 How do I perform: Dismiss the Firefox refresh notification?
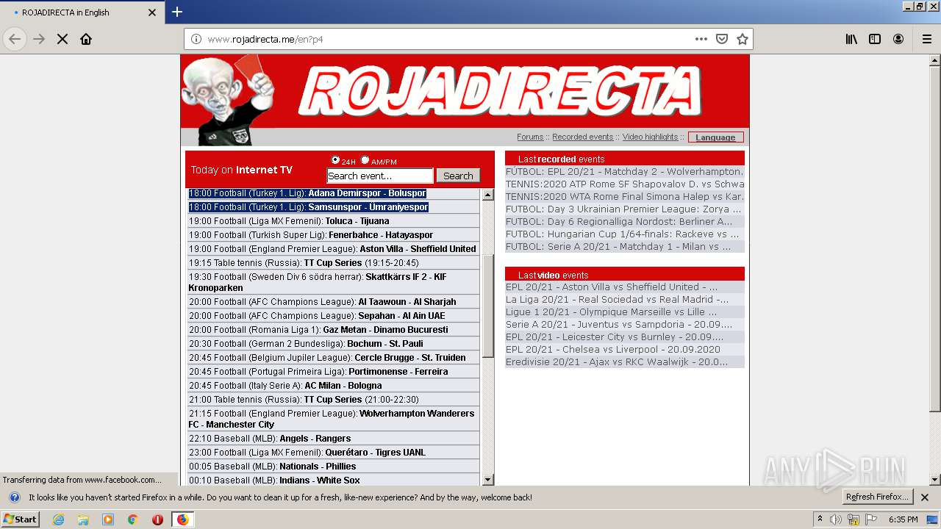[x=925, y=497]
